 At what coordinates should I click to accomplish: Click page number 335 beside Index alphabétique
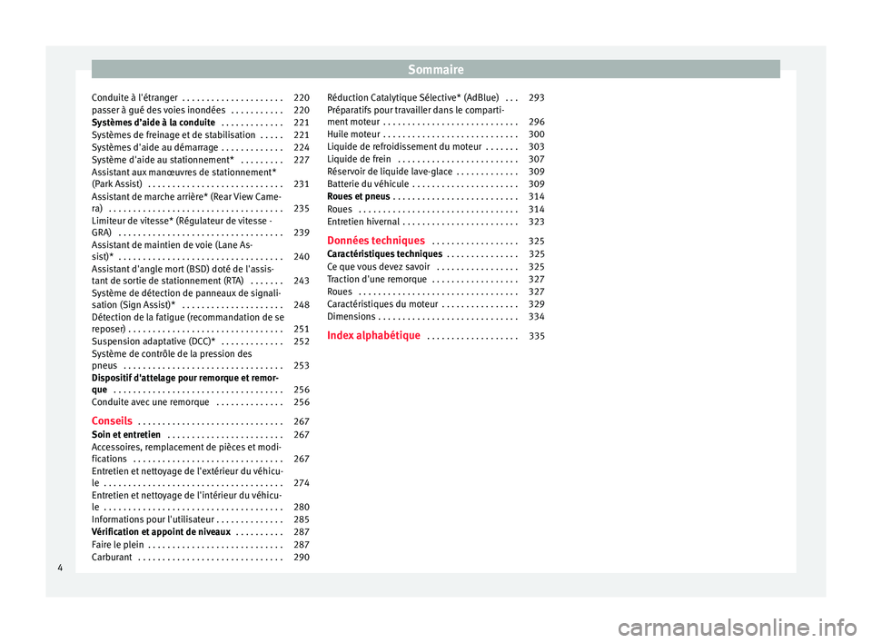(537, 336)
